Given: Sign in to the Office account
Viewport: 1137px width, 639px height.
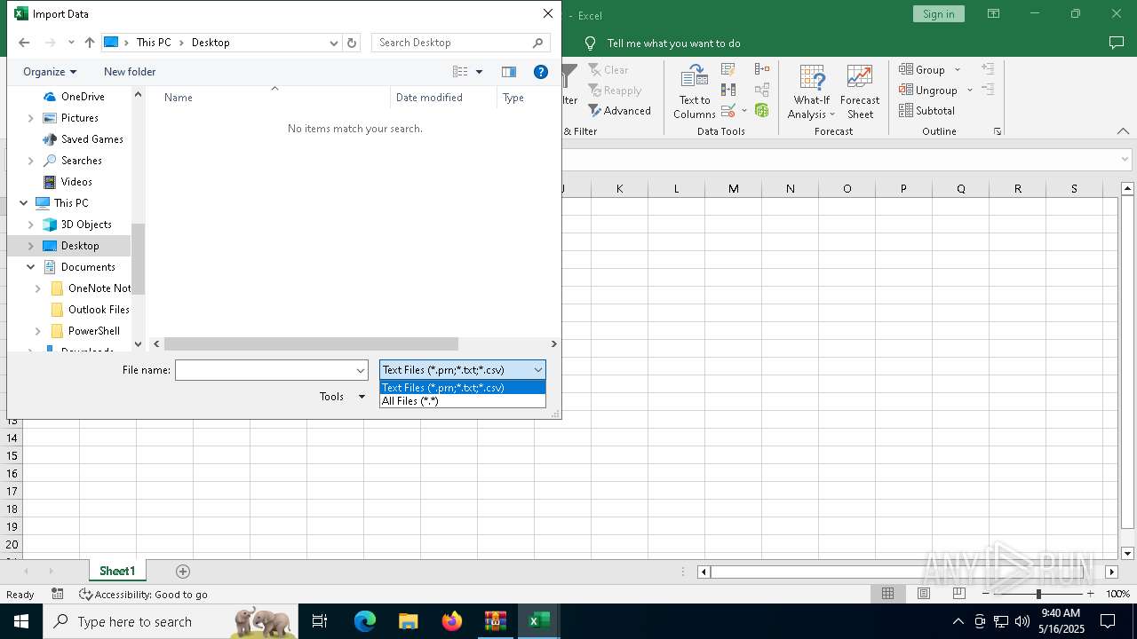Looking at the screenshot, I should coord(938,13).
